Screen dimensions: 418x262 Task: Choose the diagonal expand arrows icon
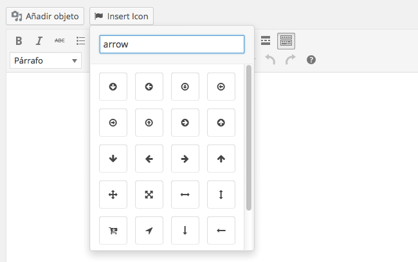pos(149,195)
